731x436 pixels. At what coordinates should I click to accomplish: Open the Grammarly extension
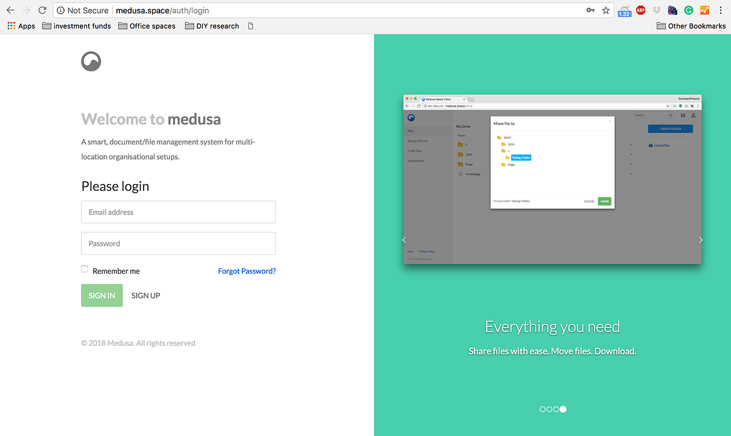pos(688,10)
